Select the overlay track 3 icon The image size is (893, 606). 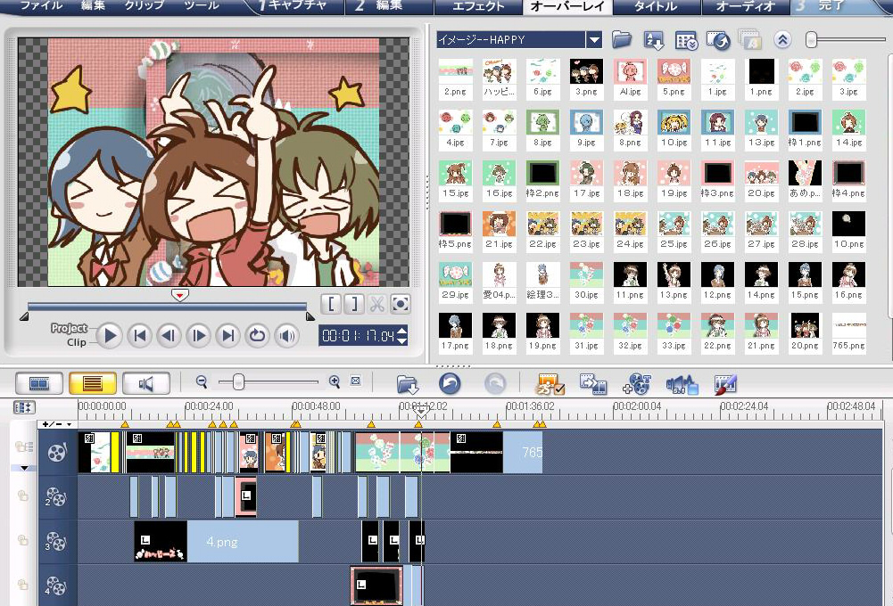[x=55, y=541]
